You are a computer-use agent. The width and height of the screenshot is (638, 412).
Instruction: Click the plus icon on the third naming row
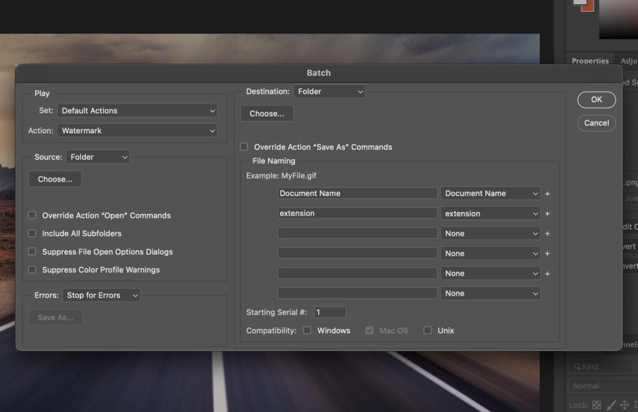pos(547,233)
